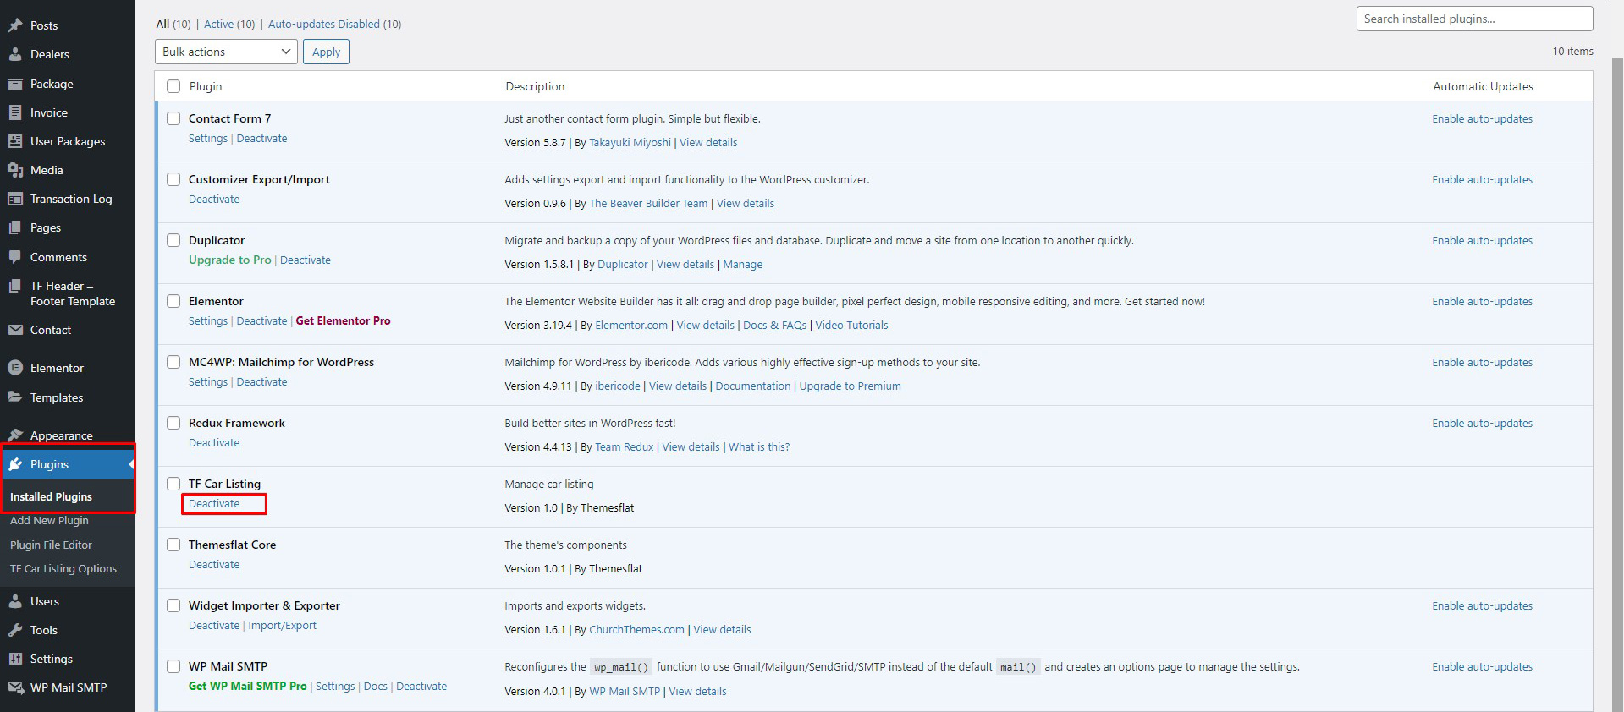Click 'Version 1.0 | By Themesflat' text

[x=570, y=507]
